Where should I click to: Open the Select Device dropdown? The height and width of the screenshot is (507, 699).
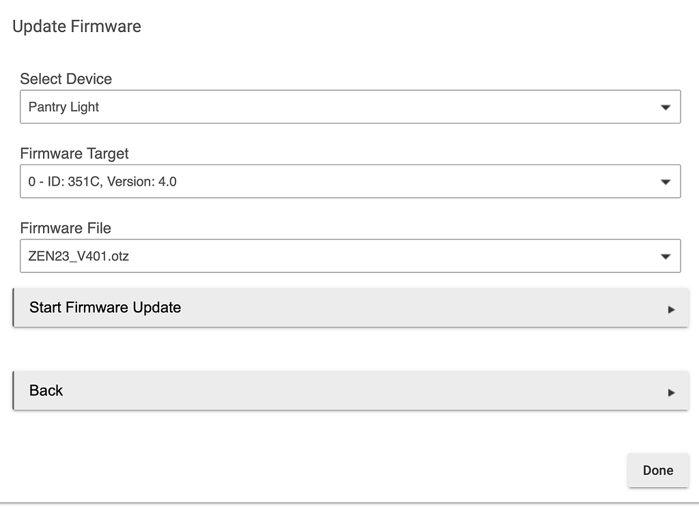(349, 106)
